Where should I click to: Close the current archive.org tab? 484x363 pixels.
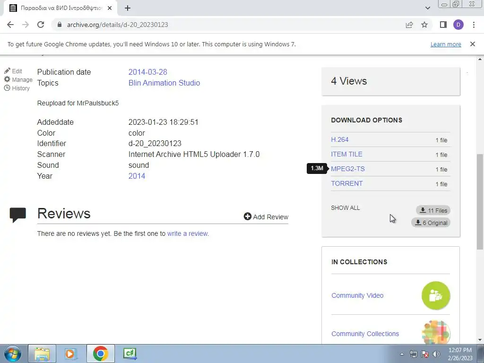[x=110, y=8]
